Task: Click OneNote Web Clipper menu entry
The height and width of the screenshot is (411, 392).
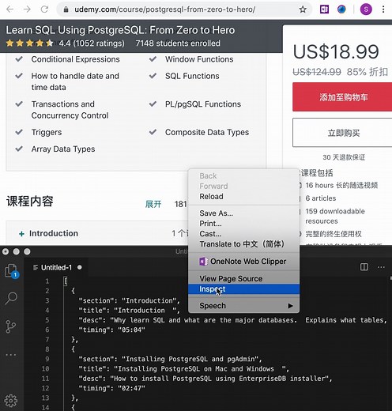Action: 243,262
